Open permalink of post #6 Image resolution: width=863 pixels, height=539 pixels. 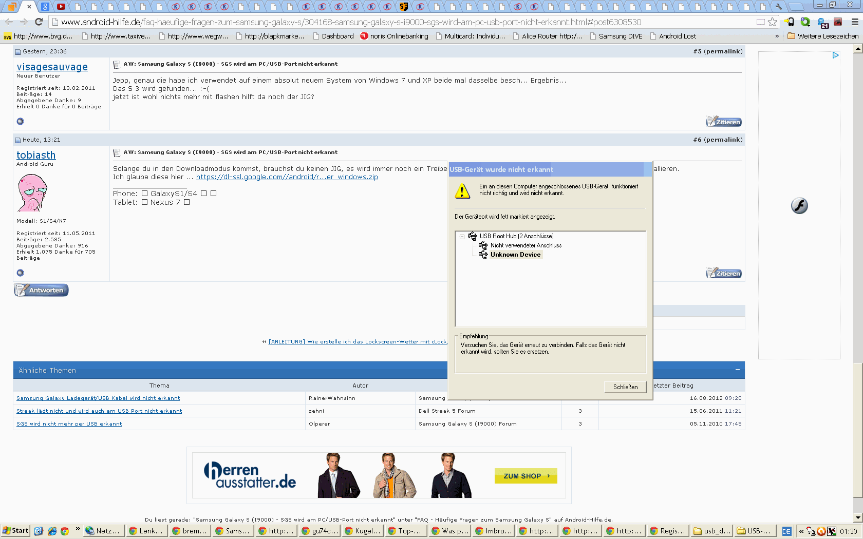723,140
